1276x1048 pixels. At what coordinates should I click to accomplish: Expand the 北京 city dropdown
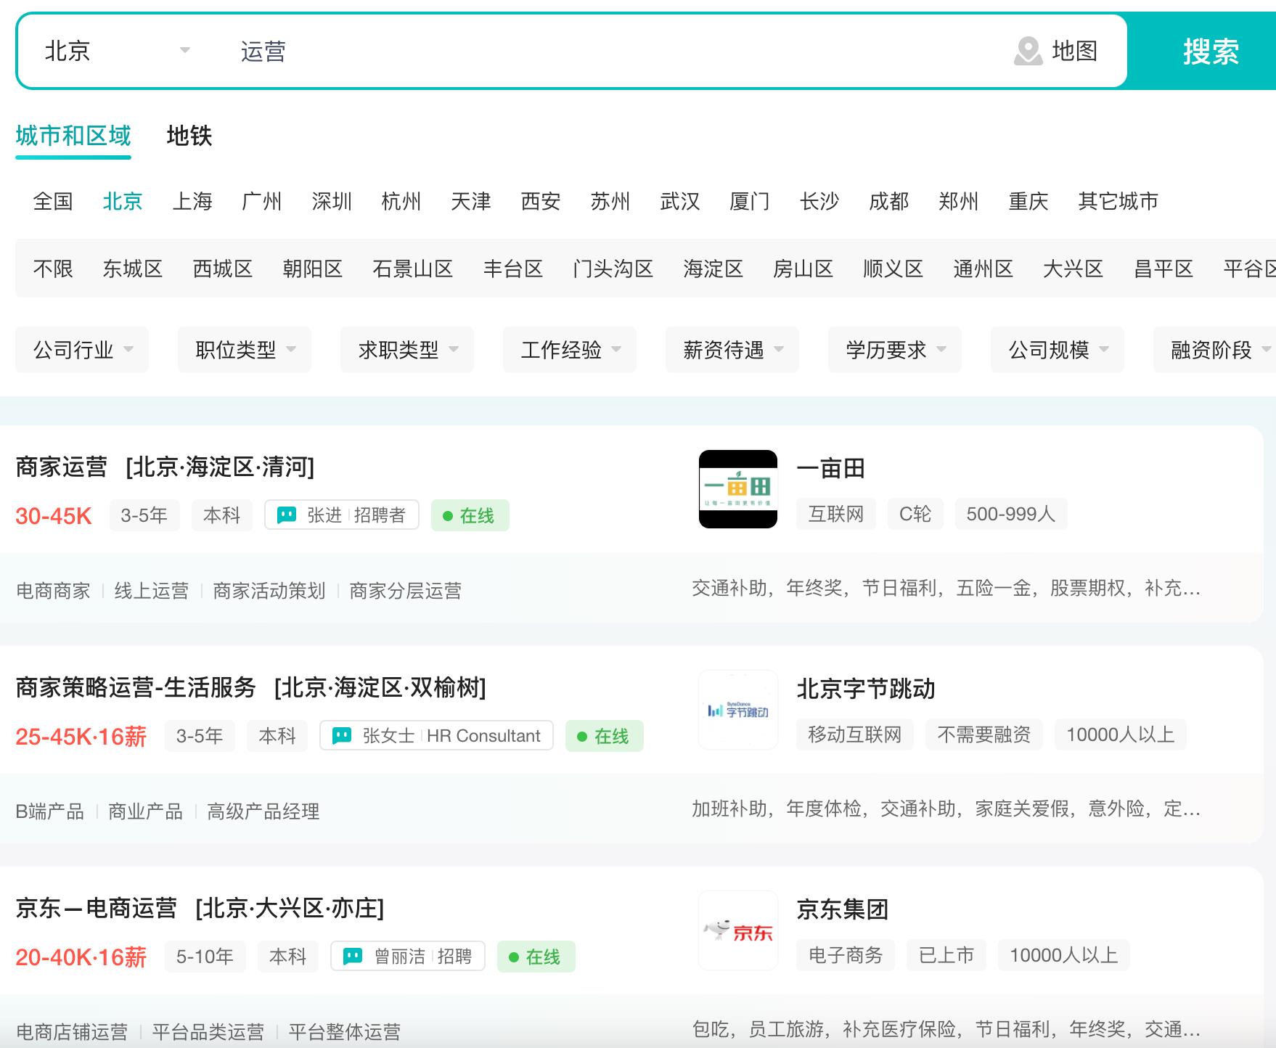click(x=117, y=51)
